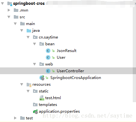Select the resources label
The image size is (136, 122).
coord(41,84)
